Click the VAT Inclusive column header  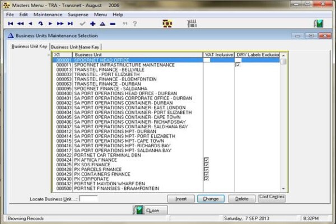(x=219, y=55)
